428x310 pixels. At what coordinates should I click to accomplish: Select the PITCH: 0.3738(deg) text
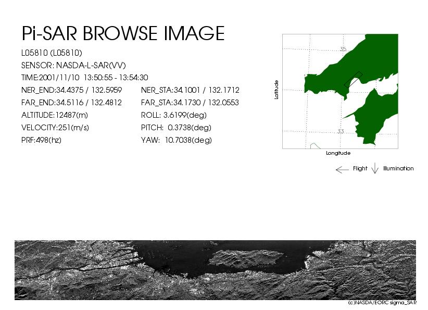pos(176,128)
